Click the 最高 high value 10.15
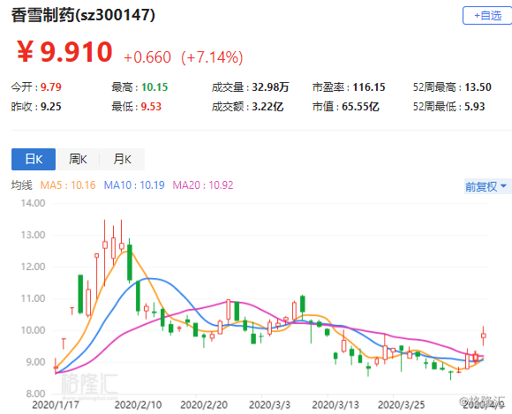This screenshot has width=512, height=414. pos(154,87)
